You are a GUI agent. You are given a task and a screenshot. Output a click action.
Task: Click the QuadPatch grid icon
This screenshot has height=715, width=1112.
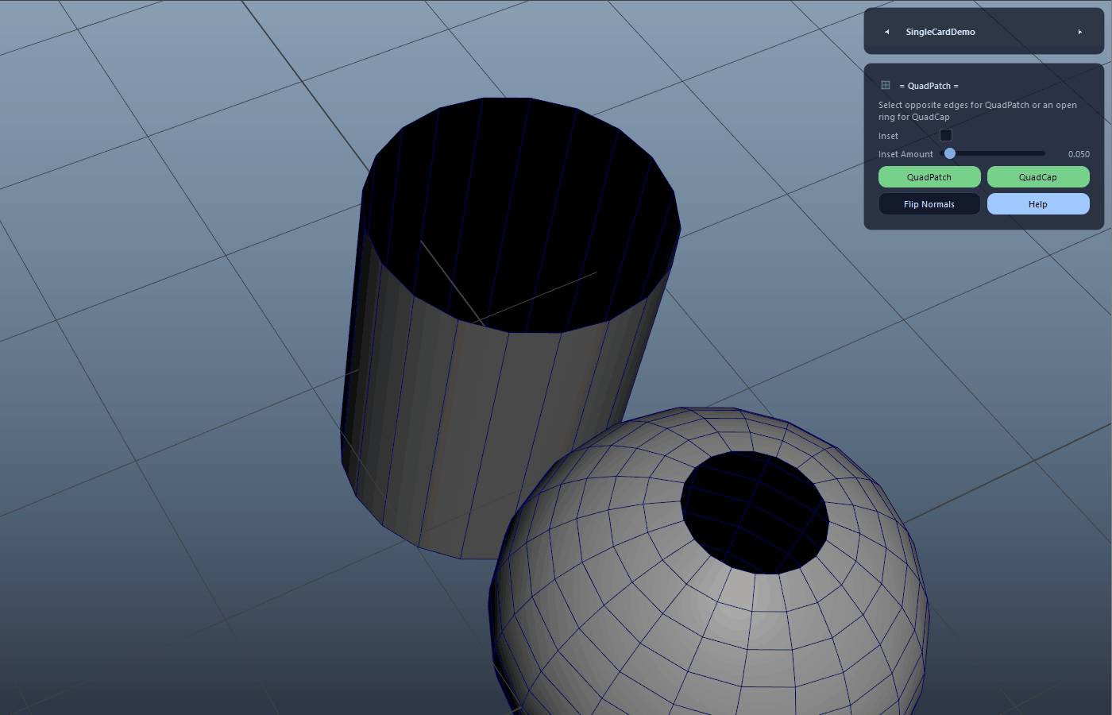(886, 85)
